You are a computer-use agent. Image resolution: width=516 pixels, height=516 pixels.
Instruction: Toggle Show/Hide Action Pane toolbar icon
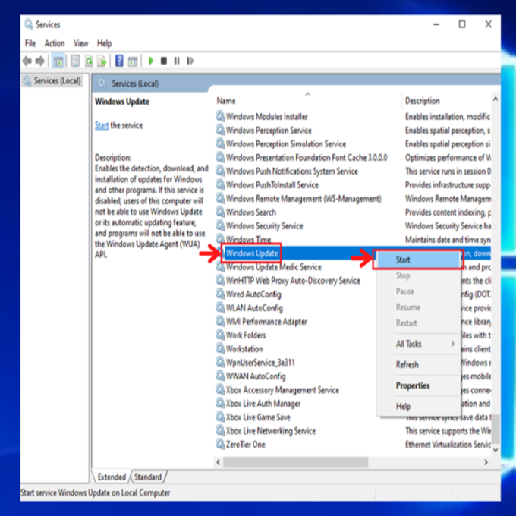click(x=133, y=61)
